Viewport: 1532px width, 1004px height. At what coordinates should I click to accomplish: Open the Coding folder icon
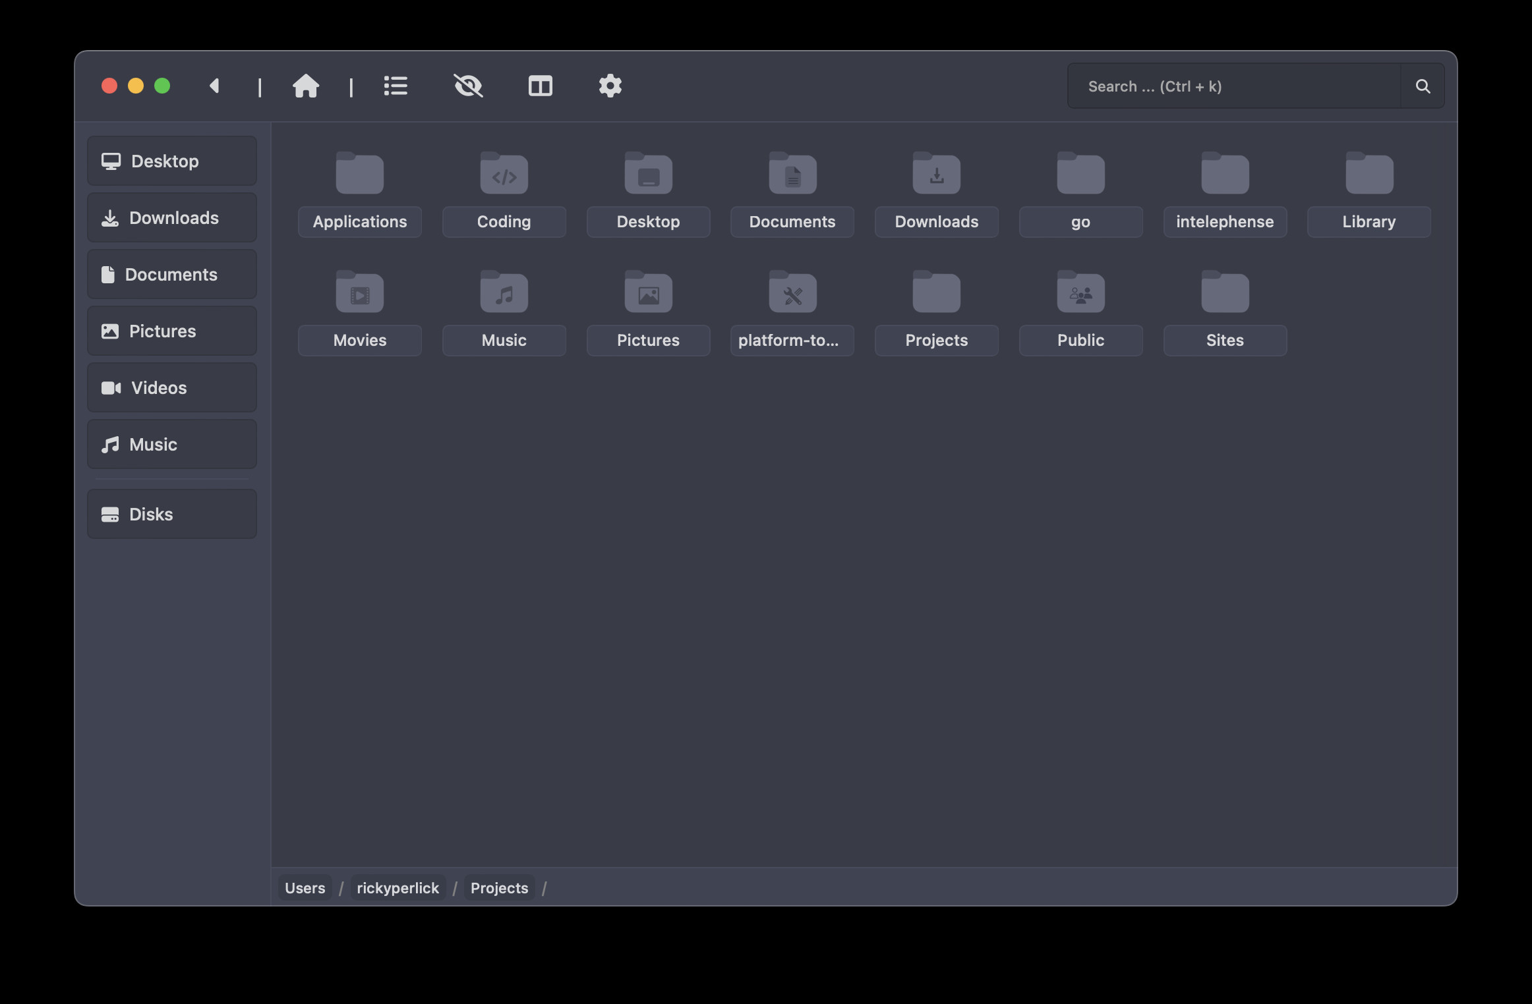tap(504, 174)
